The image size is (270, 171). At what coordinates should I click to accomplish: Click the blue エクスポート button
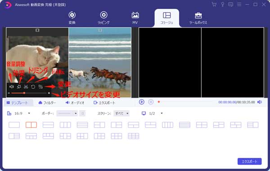[x=249, y=162]
